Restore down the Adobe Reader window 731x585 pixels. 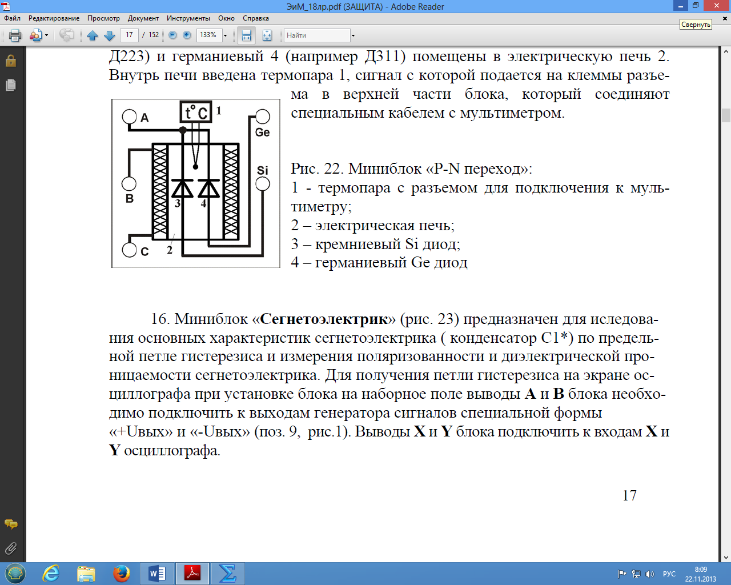[x=696, y=6]
